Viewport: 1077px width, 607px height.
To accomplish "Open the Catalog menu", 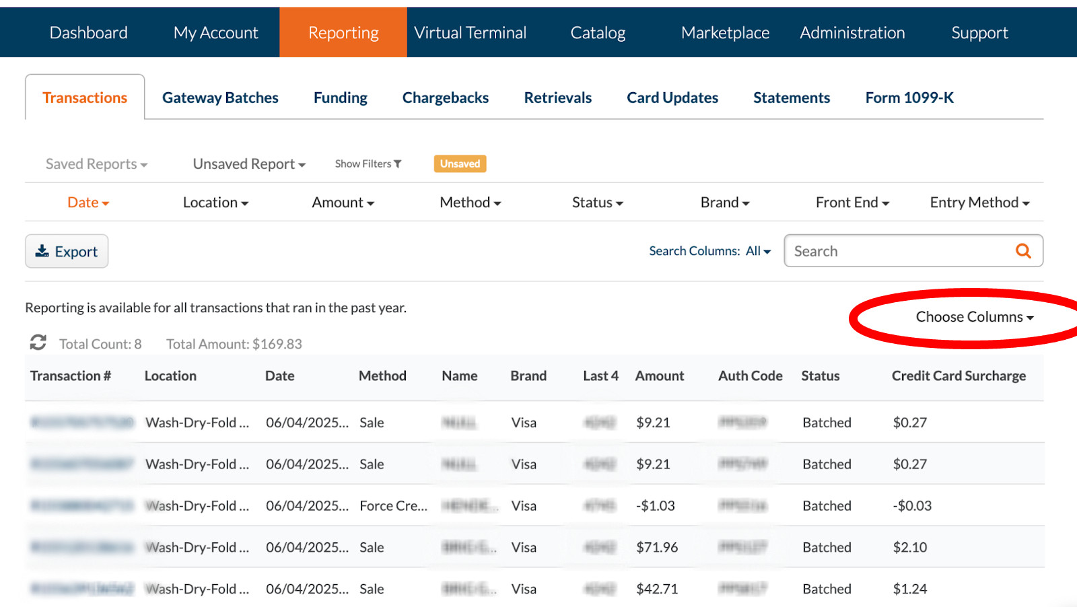I will click(598, 32).
